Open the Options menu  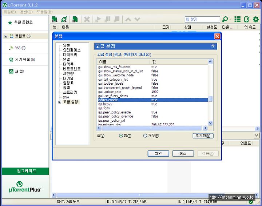tap(26, 12)
